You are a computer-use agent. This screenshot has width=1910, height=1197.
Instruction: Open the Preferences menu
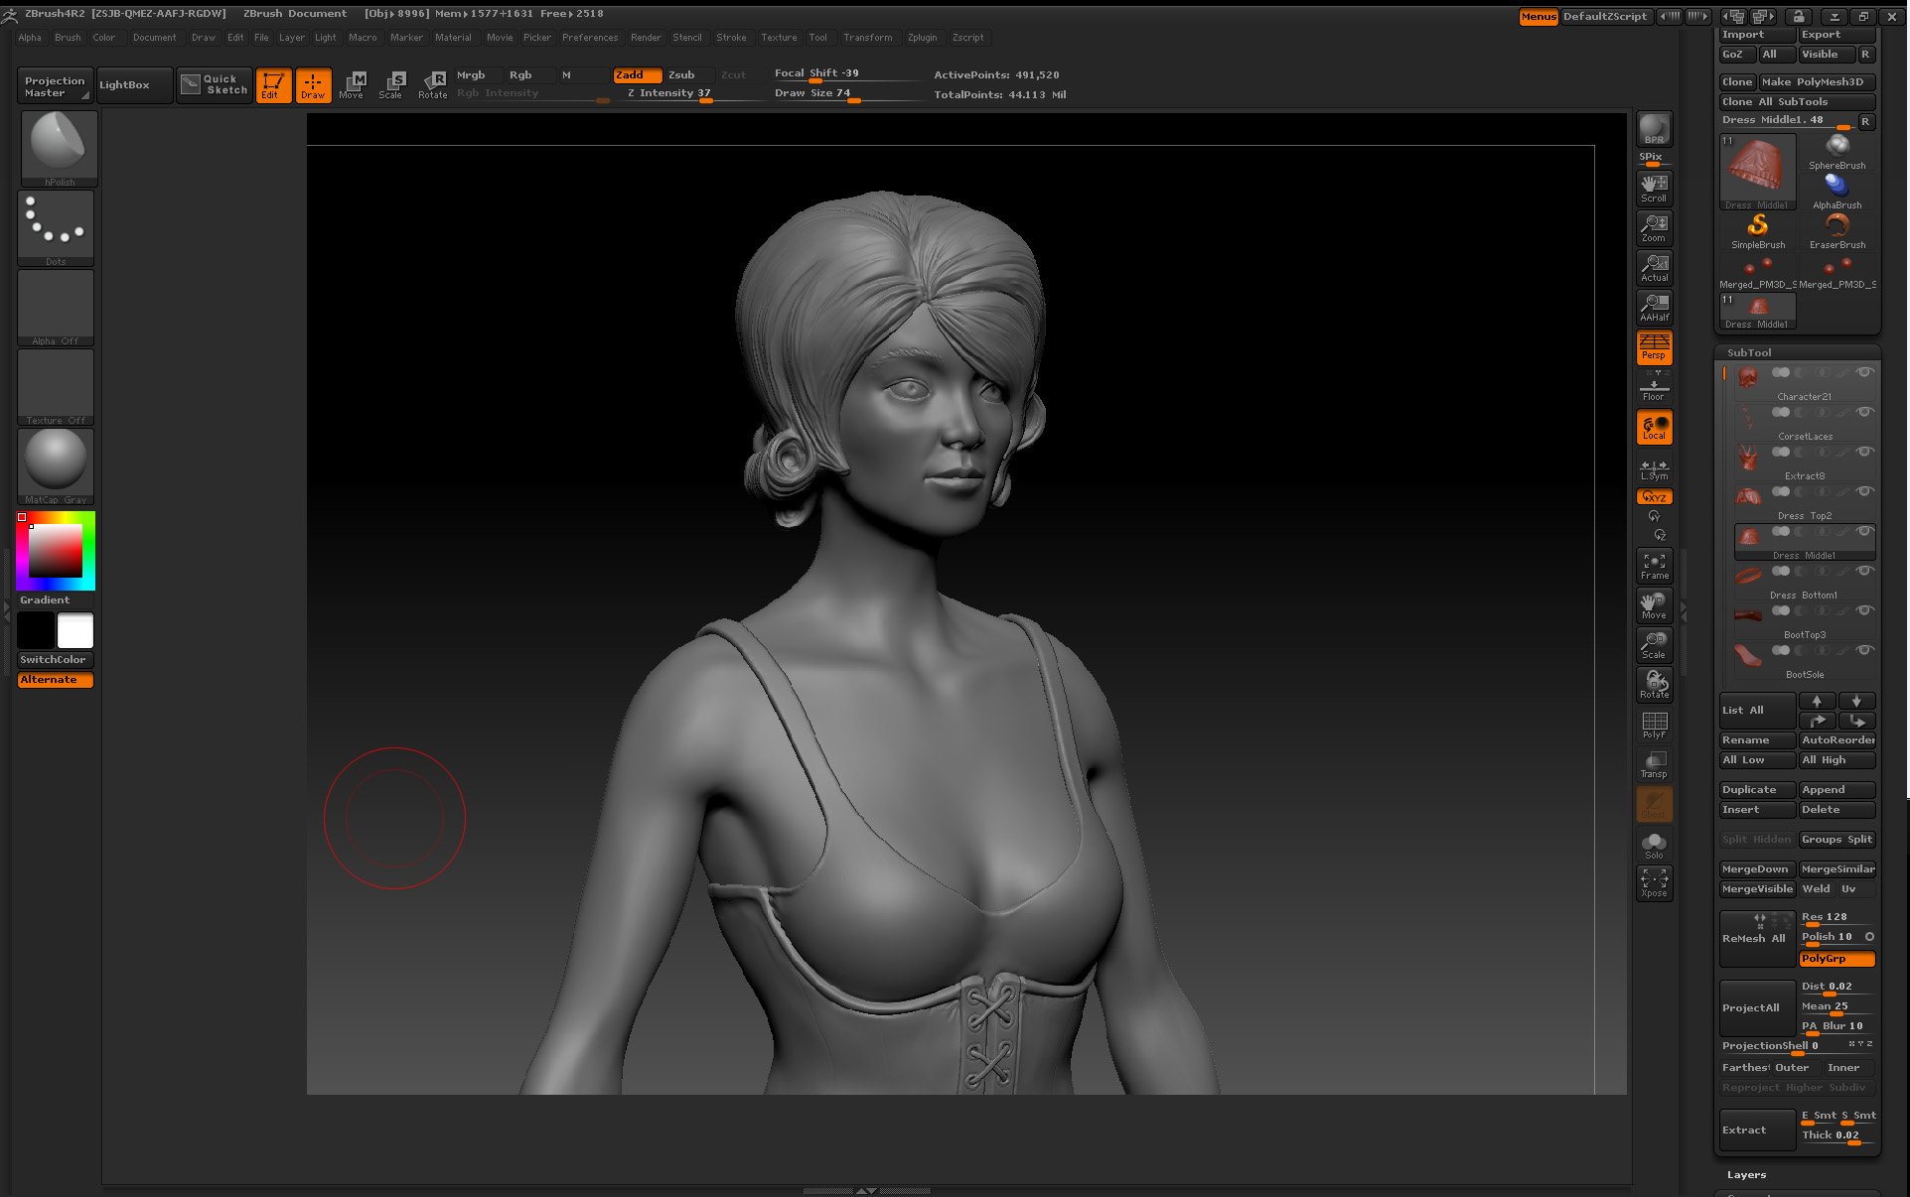[590, 38]
